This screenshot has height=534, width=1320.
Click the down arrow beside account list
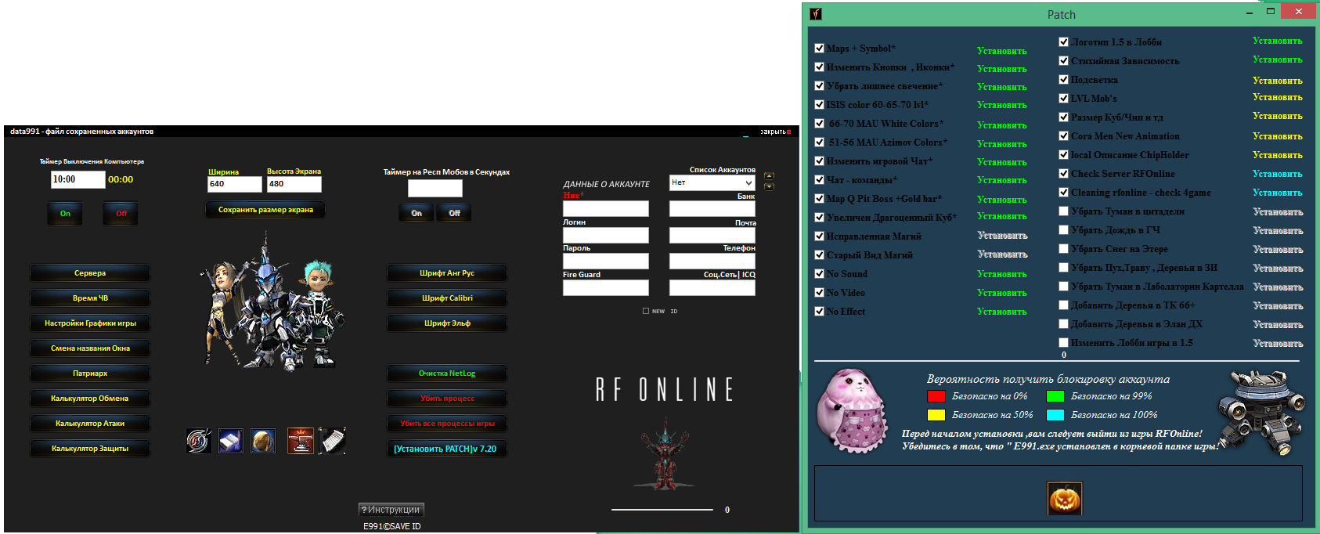point(769,186)
